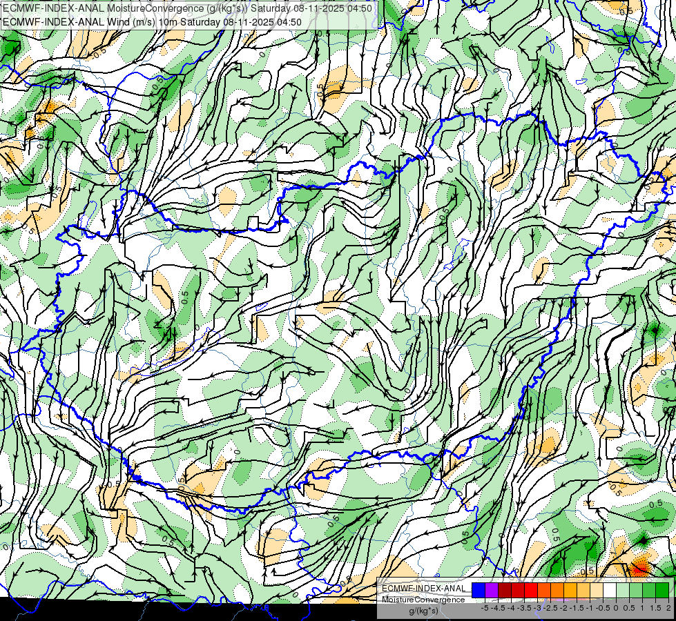Click the 1 value on the legend scale
This screenshot has height=621, width=676.
click(642, 608)
